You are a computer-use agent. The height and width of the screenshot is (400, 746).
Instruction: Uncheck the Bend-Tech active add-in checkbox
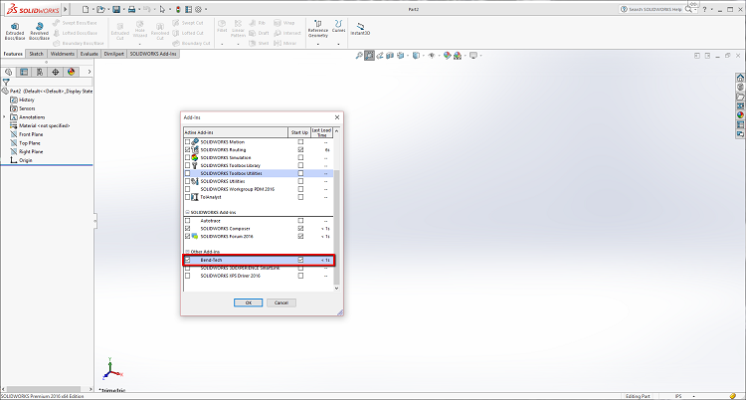(x=187, y=260)
